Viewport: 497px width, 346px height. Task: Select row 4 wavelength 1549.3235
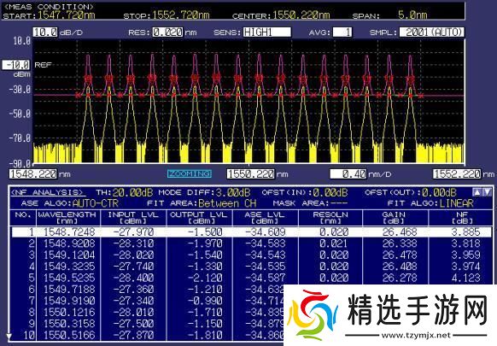[x=69, y=267]
